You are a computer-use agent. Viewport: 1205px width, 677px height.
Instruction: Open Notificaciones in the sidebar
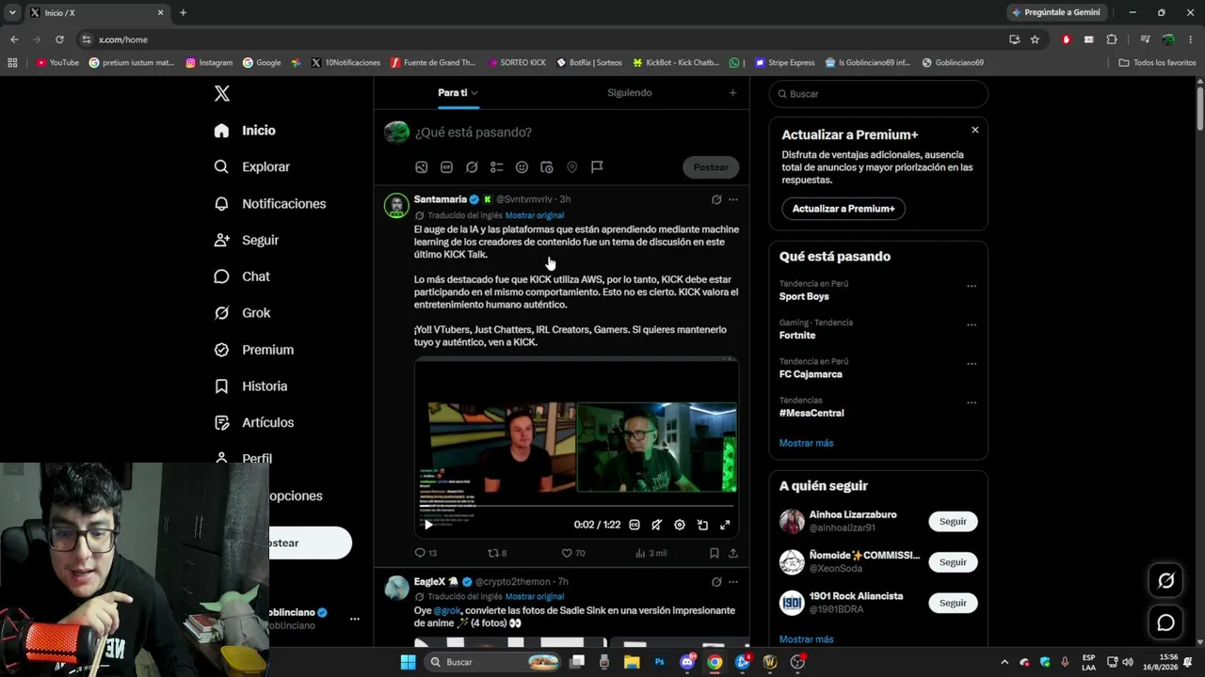270,203
